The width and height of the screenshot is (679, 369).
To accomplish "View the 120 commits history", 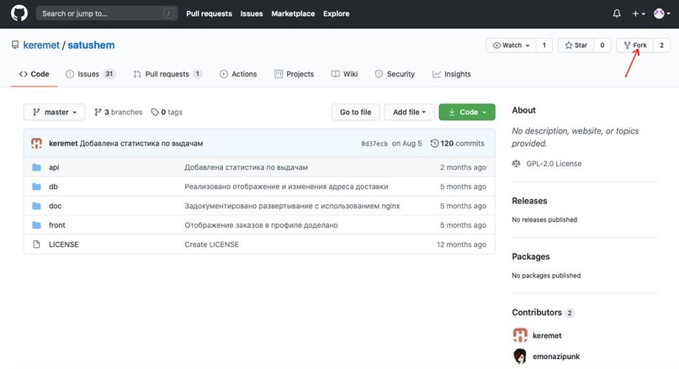I will click(x=457, y=144).
